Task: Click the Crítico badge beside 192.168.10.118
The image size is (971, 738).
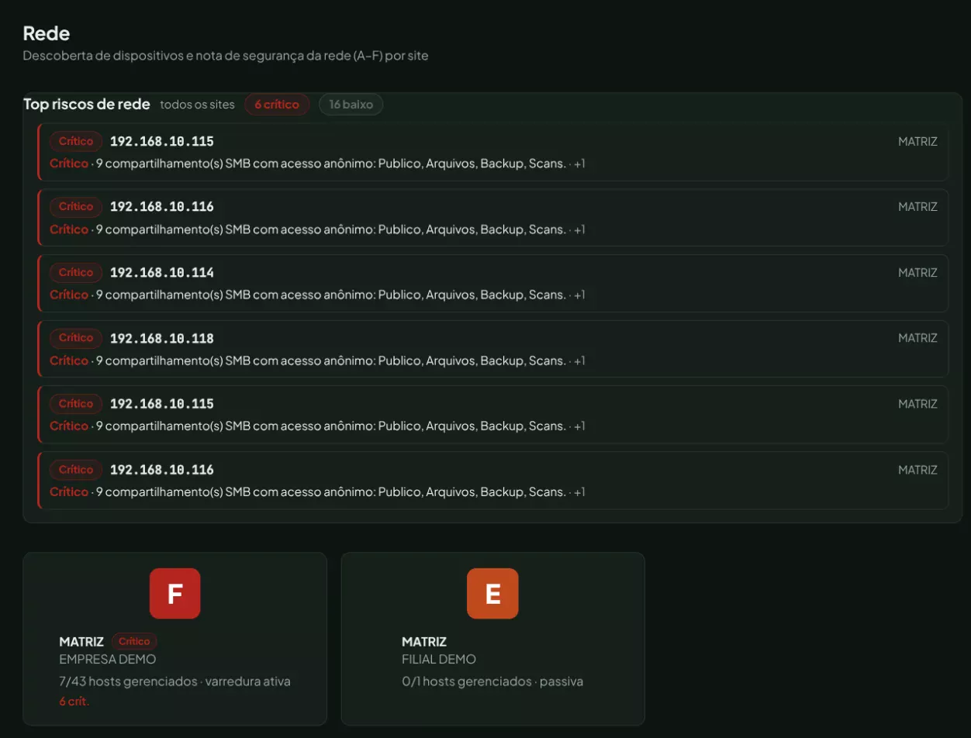Action: point(76,338)
